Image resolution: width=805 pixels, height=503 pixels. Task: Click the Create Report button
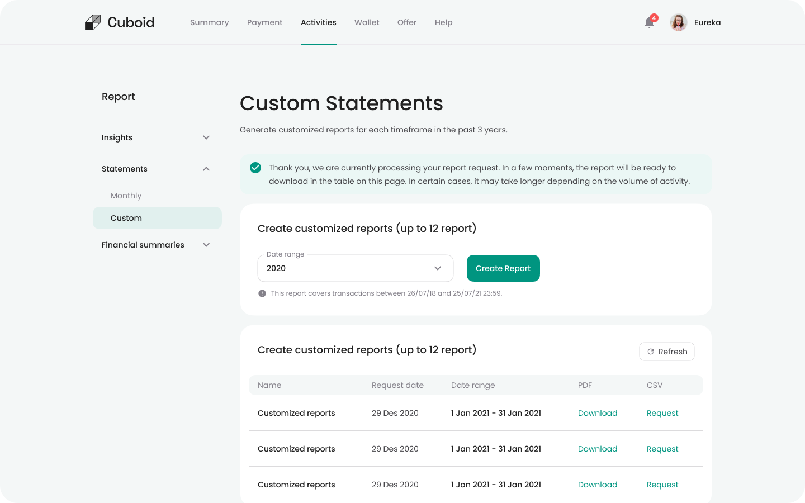[x=503, y=268]
